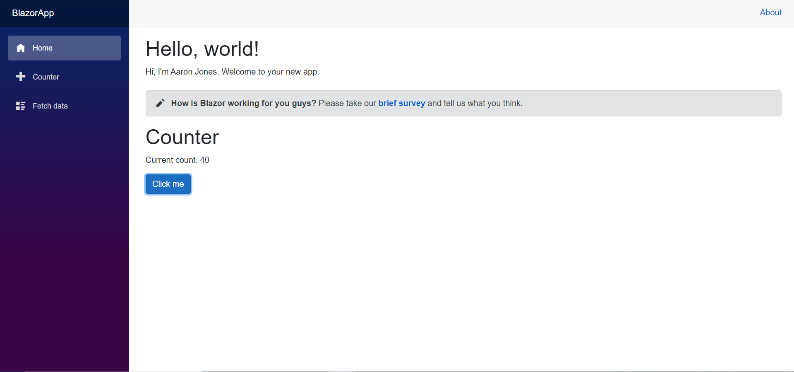Image resolution: width=794 pixels, height=372 pixels.
Task: Click the Counter heading in main content
Action: tap(182, 137)
